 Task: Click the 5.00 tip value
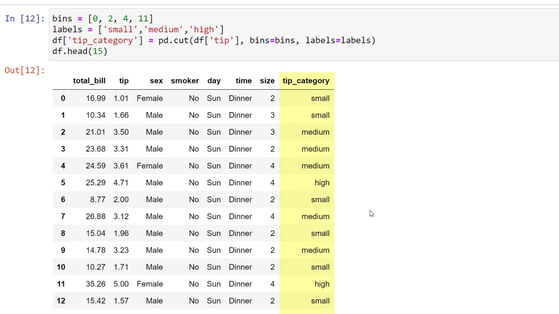coord(121,284)
